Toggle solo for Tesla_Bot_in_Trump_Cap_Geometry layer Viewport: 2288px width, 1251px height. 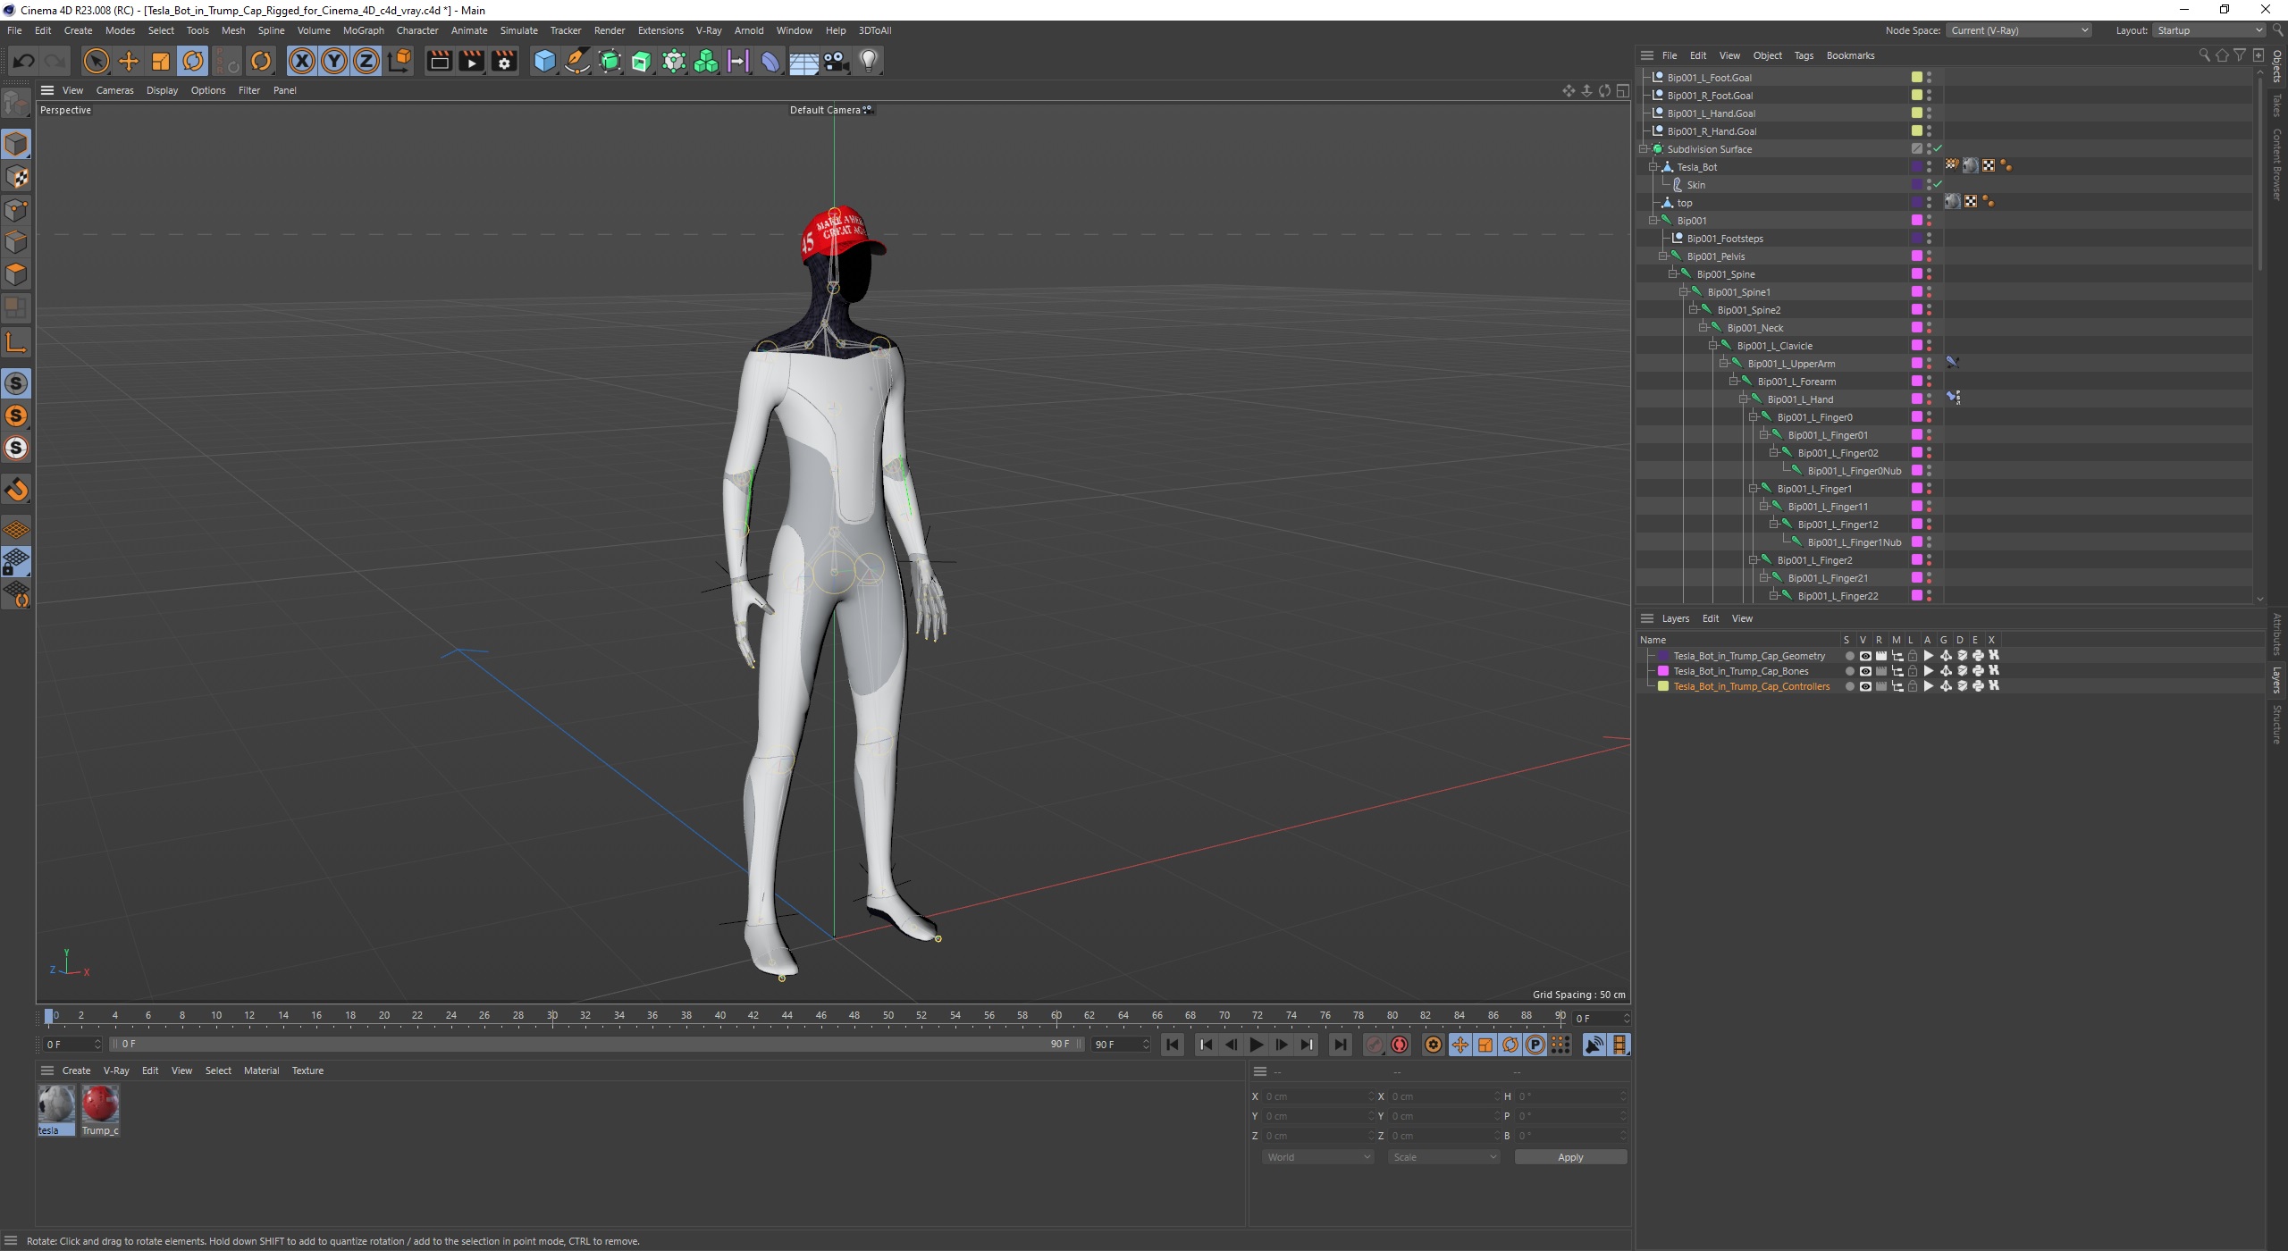tap(1849, 656)
